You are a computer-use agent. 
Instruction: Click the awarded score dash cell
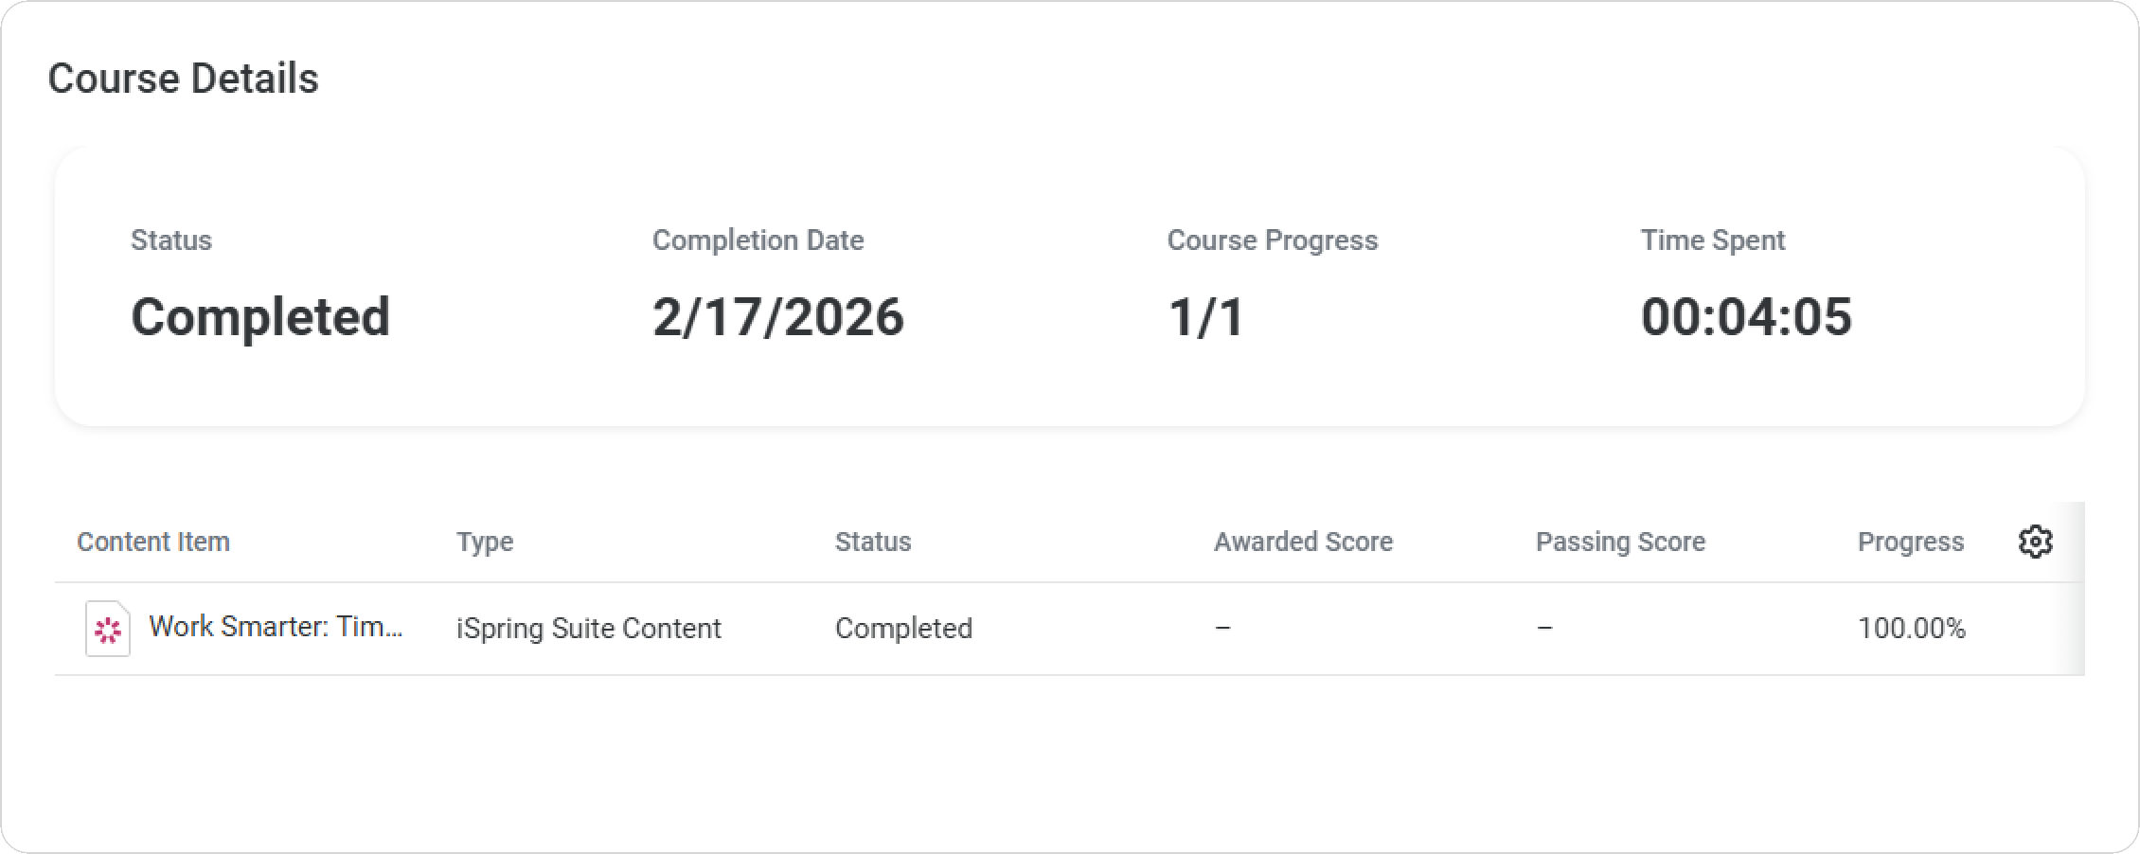pyautogui.click(x=1222, y=629)
